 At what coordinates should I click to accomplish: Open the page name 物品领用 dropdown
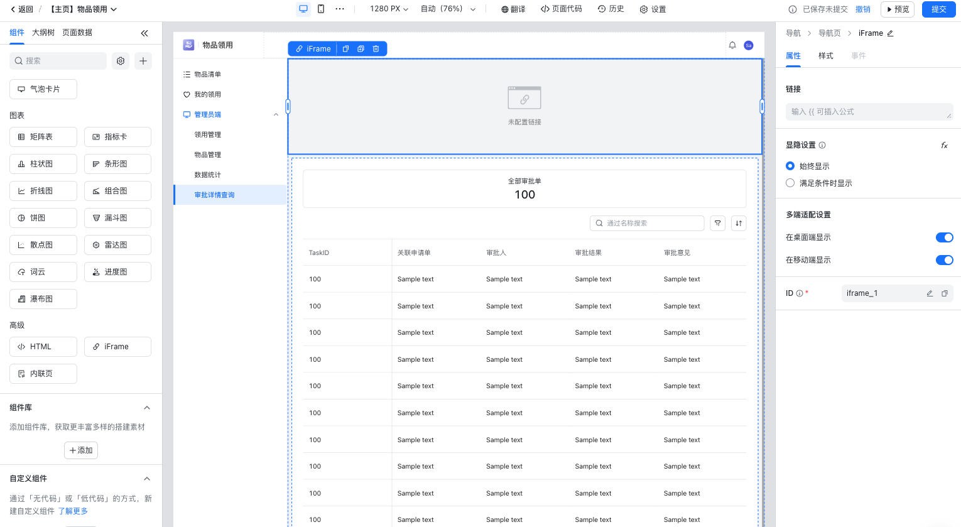(x=84, y=9)
